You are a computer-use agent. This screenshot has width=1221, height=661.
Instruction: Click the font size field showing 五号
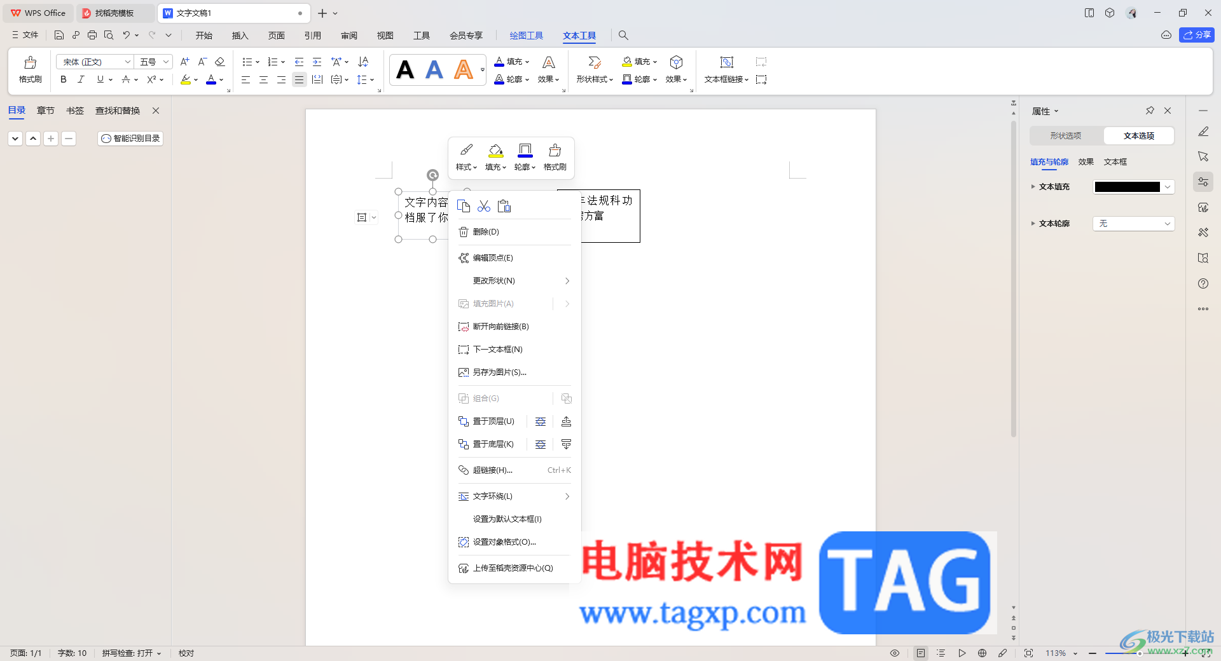pos(153,62)
